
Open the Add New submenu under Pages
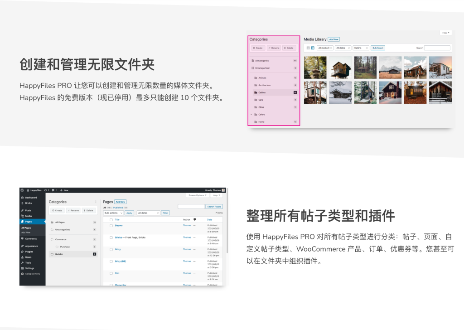click(26, 233)
